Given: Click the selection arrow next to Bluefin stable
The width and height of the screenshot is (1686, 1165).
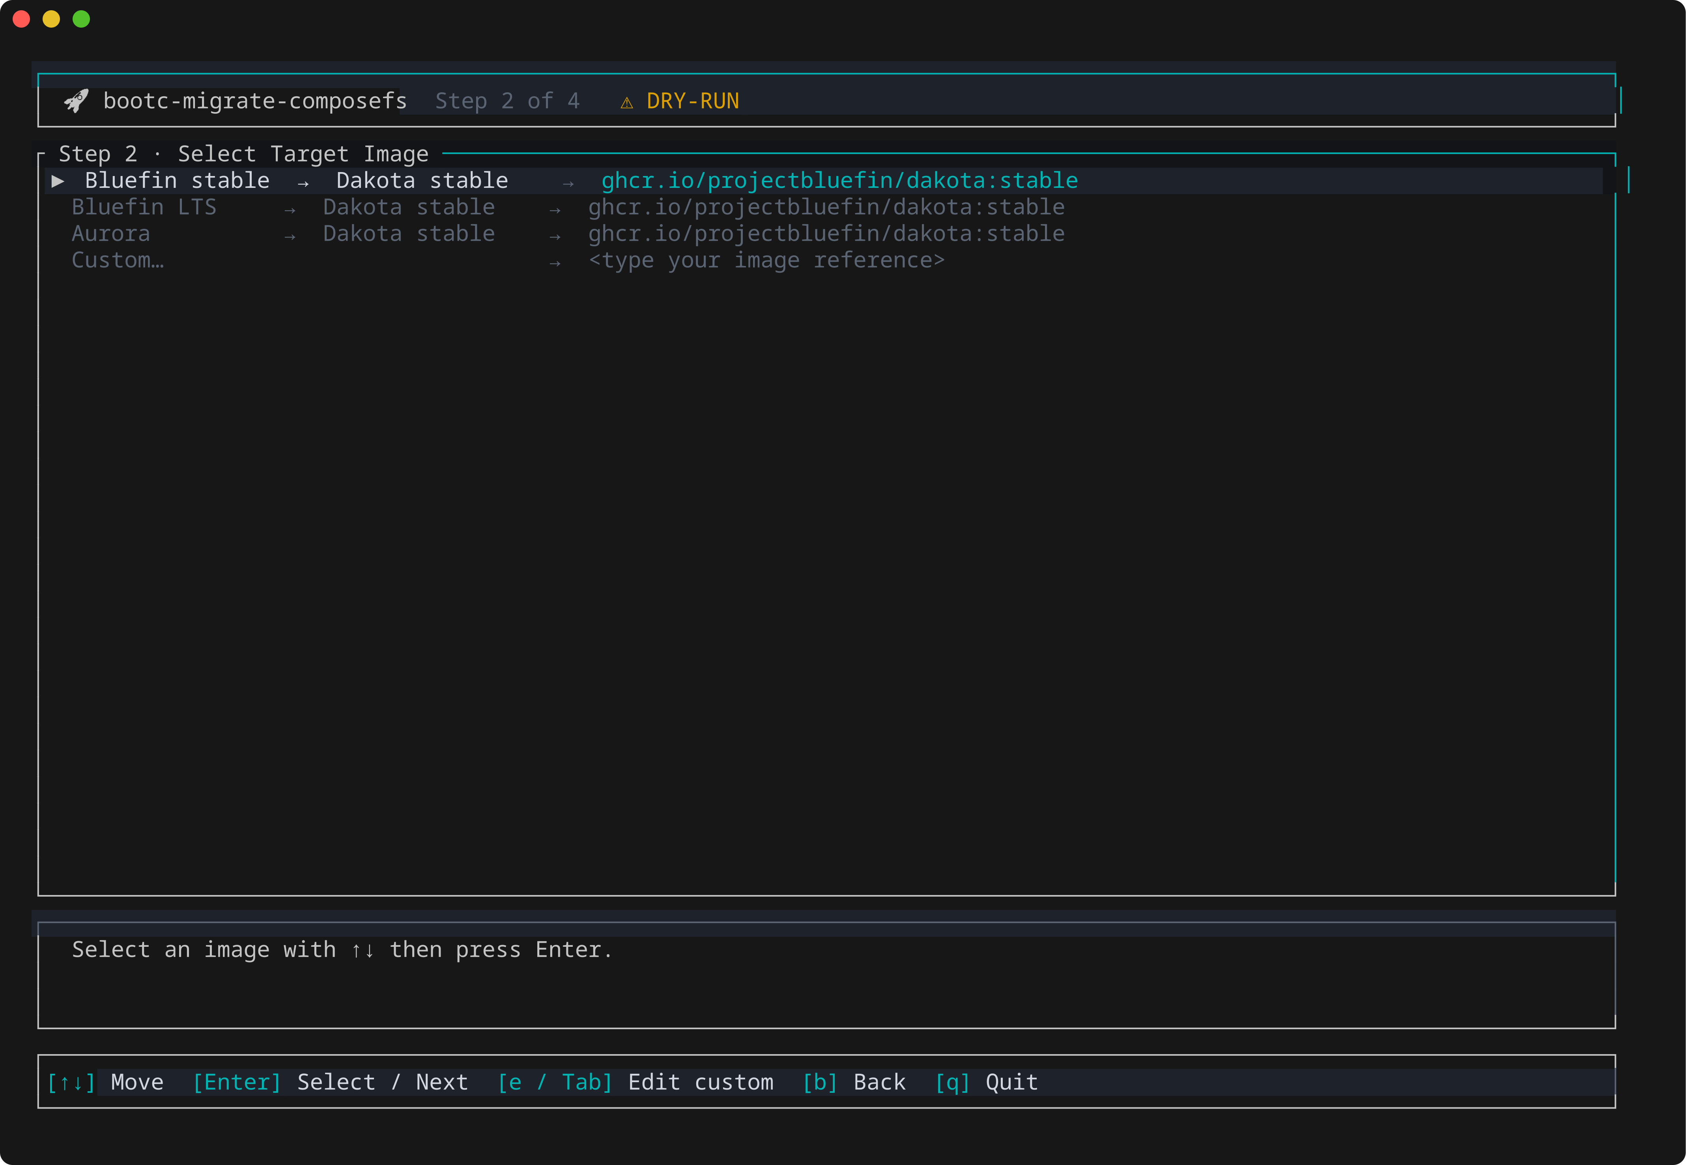Looking at the screenshot, I should [58, 181].
